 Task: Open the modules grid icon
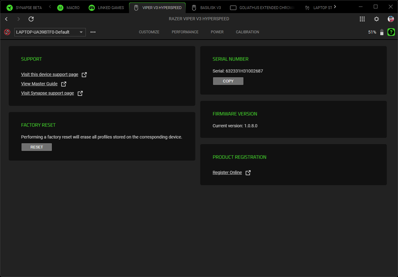(362, 19)
